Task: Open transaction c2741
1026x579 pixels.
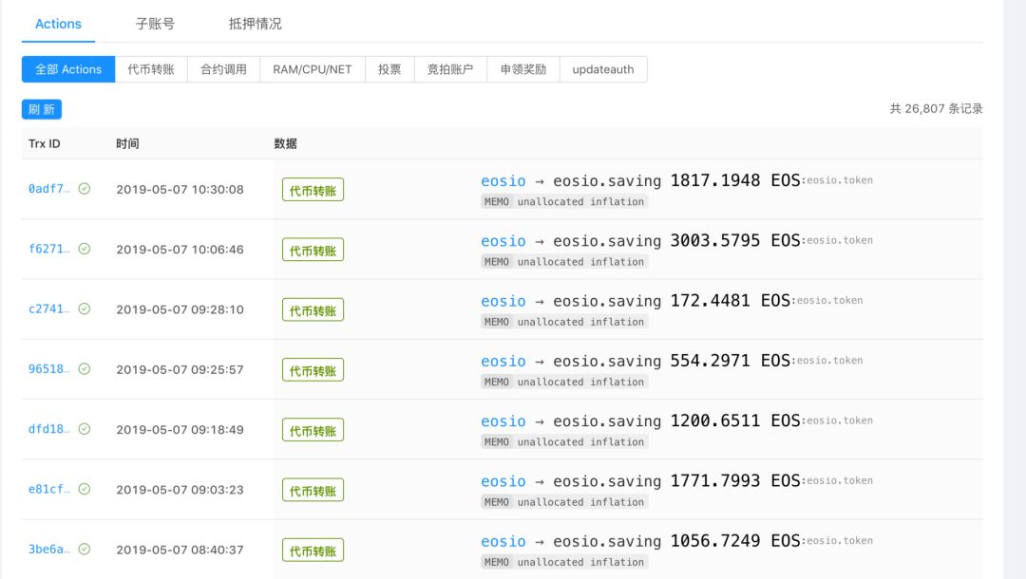Action: tap(49, 309)
